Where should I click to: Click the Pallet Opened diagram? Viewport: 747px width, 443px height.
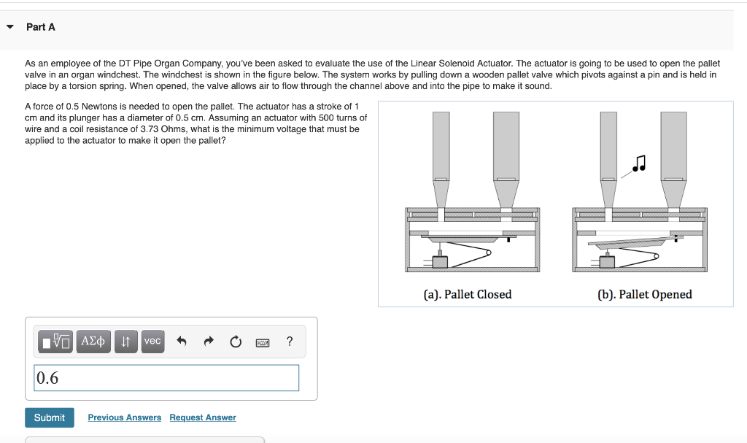[x=639, y=192]
